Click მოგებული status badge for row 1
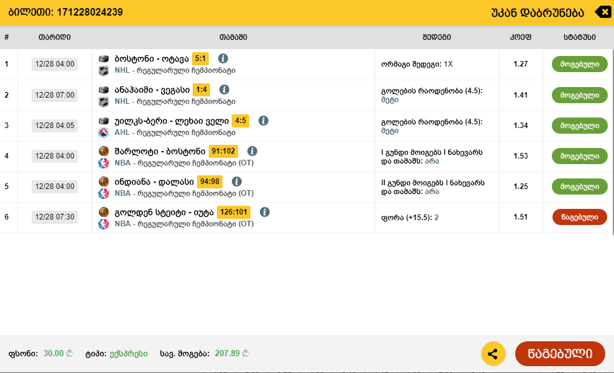614x373 pixels. coord(580,64)
